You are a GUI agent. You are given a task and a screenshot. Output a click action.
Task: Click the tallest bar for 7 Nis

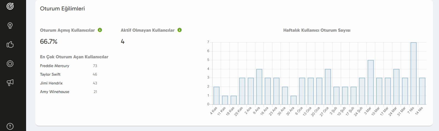point(413,74)
